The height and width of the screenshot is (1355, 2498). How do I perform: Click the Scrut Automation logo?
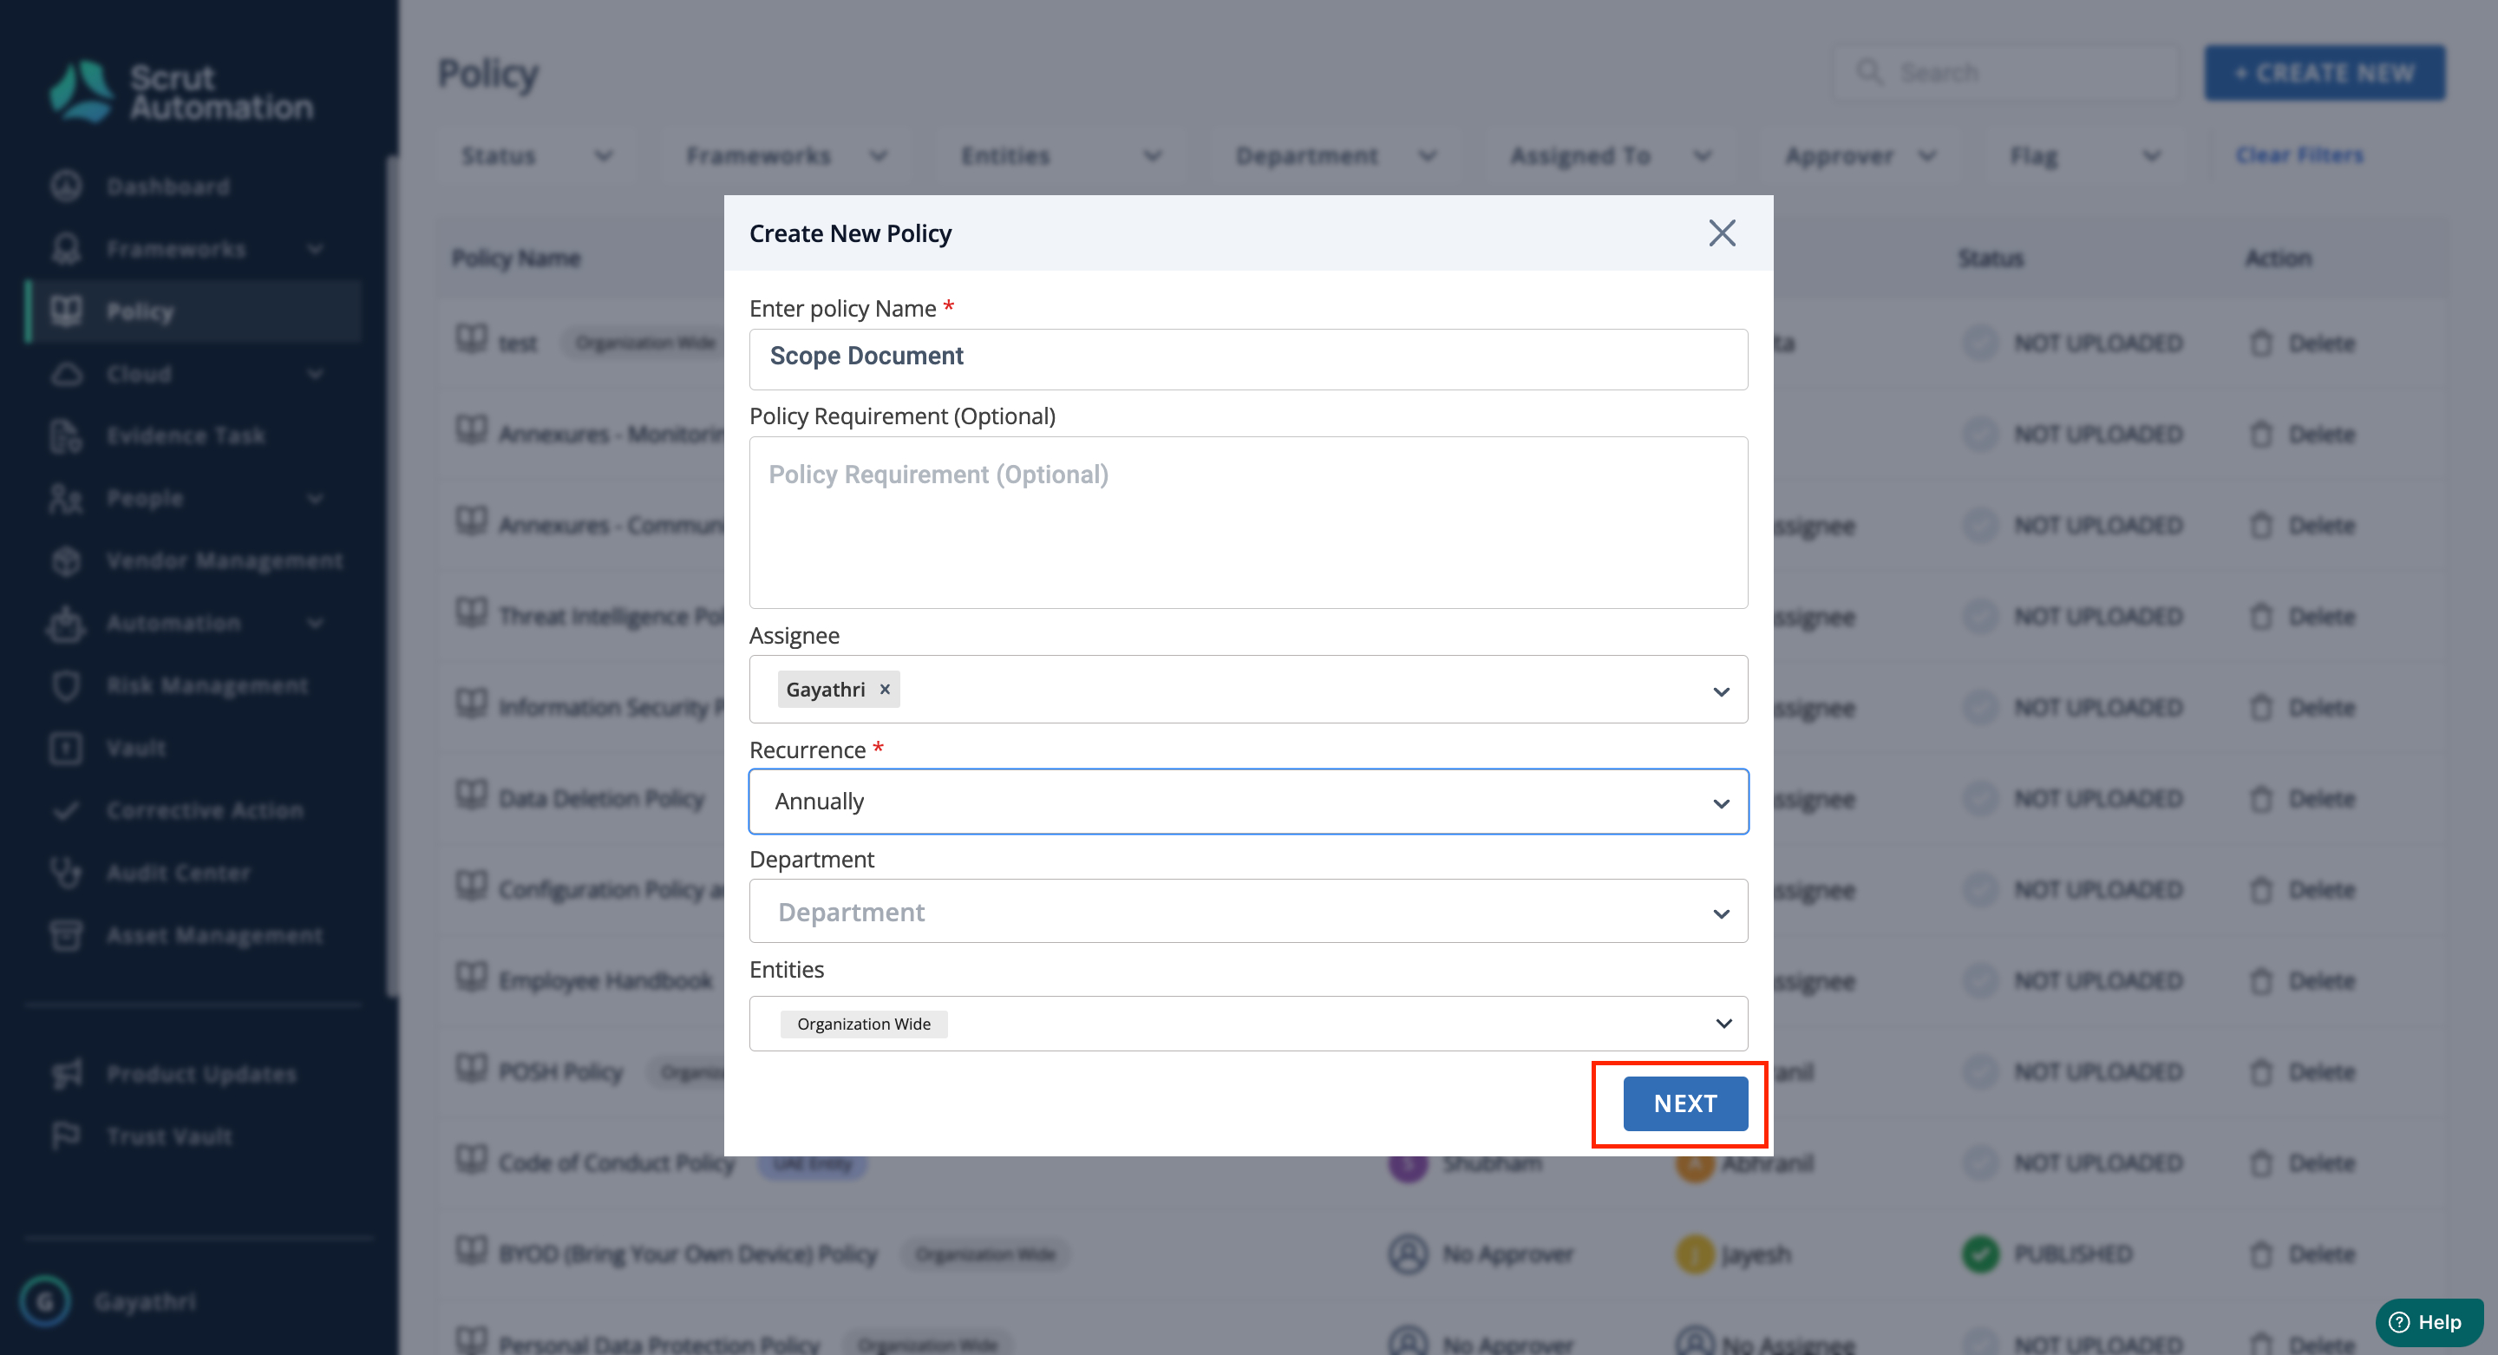[181, 92]
